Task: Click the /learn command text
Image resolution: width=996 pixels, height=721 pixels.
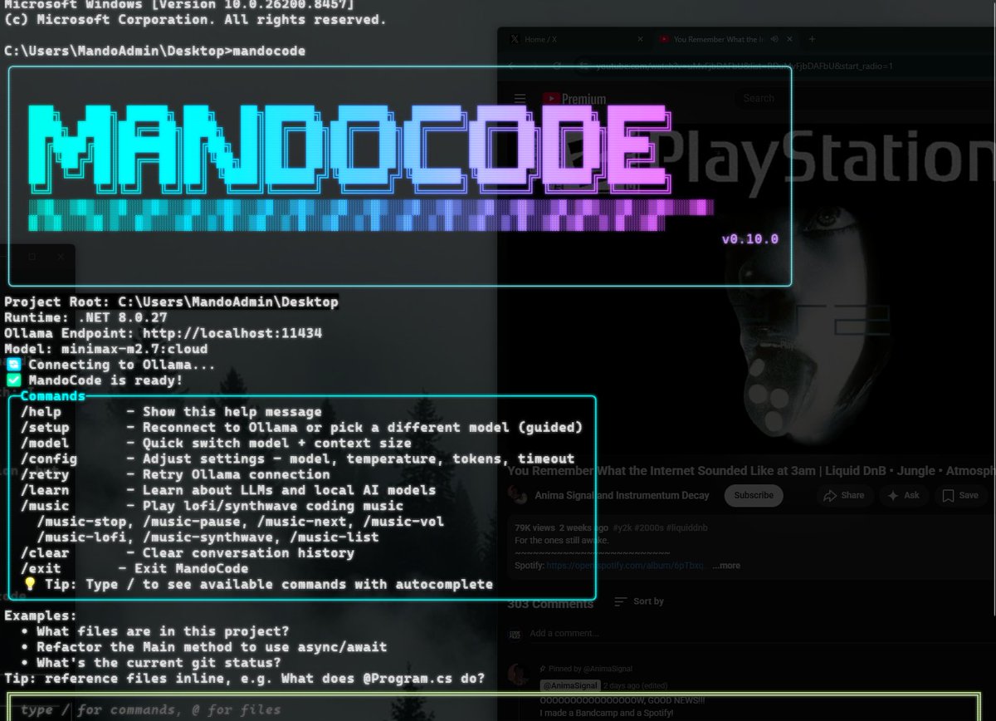Action: coord(46,490)
